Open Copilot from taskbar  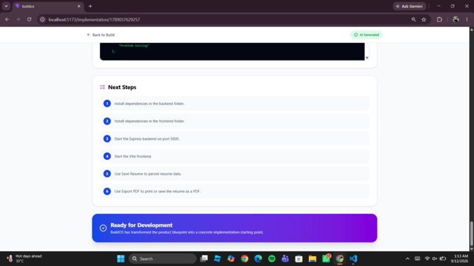coord(231,259)
